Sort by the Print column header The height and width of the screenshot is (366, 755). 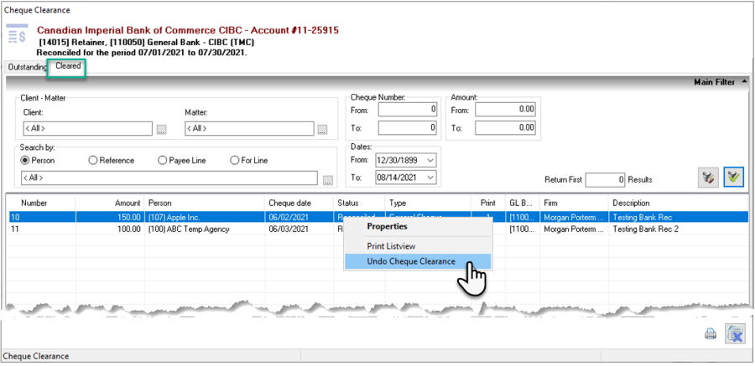487,203
